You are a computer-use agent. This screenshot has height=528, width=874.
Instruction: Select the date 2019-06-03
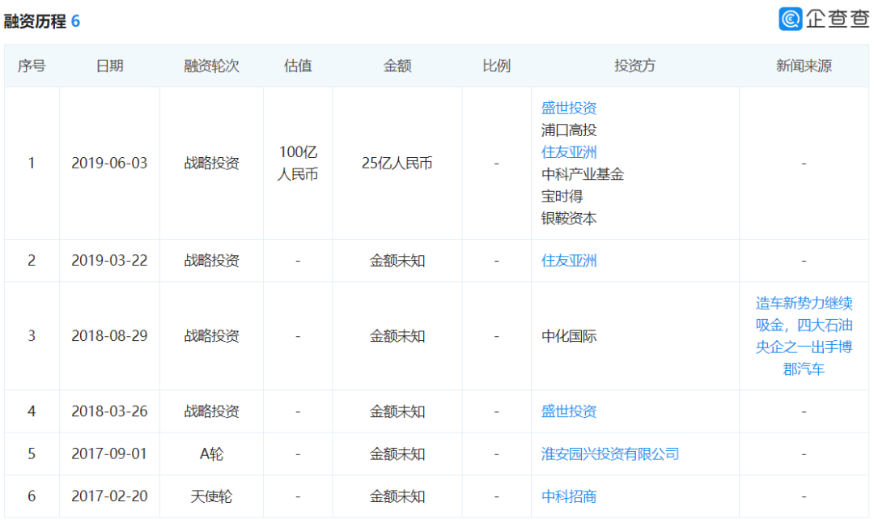click(109, 163)
